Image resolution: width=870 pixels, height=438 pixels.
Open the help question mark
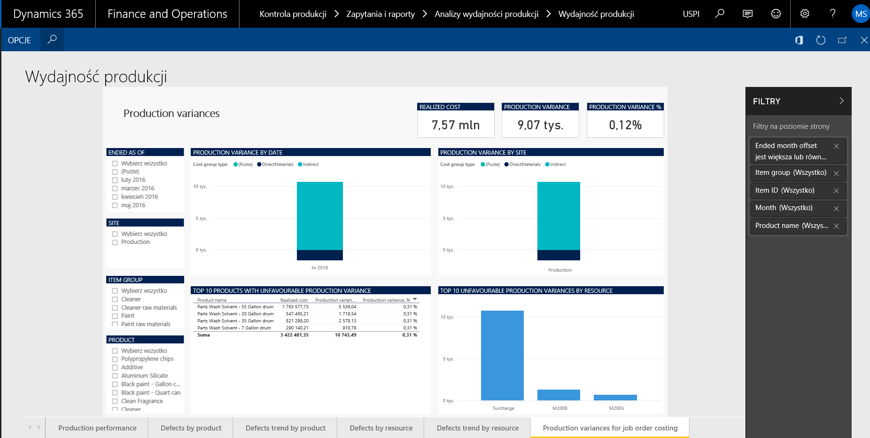[833, 14]
